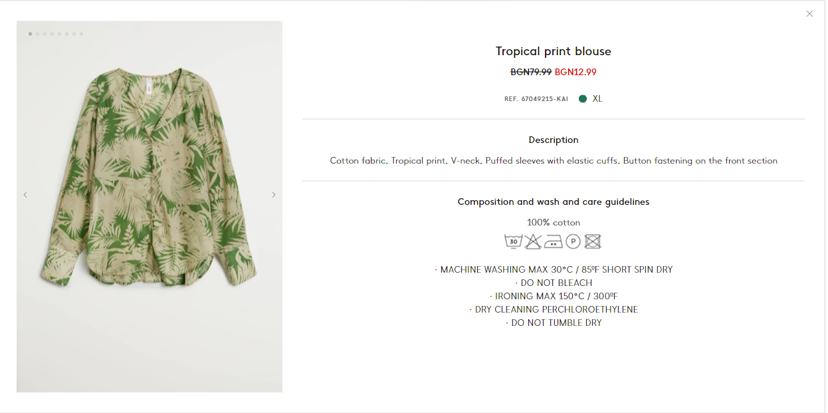This screenshot has width=828, height=413.
Task: Select the second carousel dot indicator
Action: pyautogui.click(x=37, y=33)
